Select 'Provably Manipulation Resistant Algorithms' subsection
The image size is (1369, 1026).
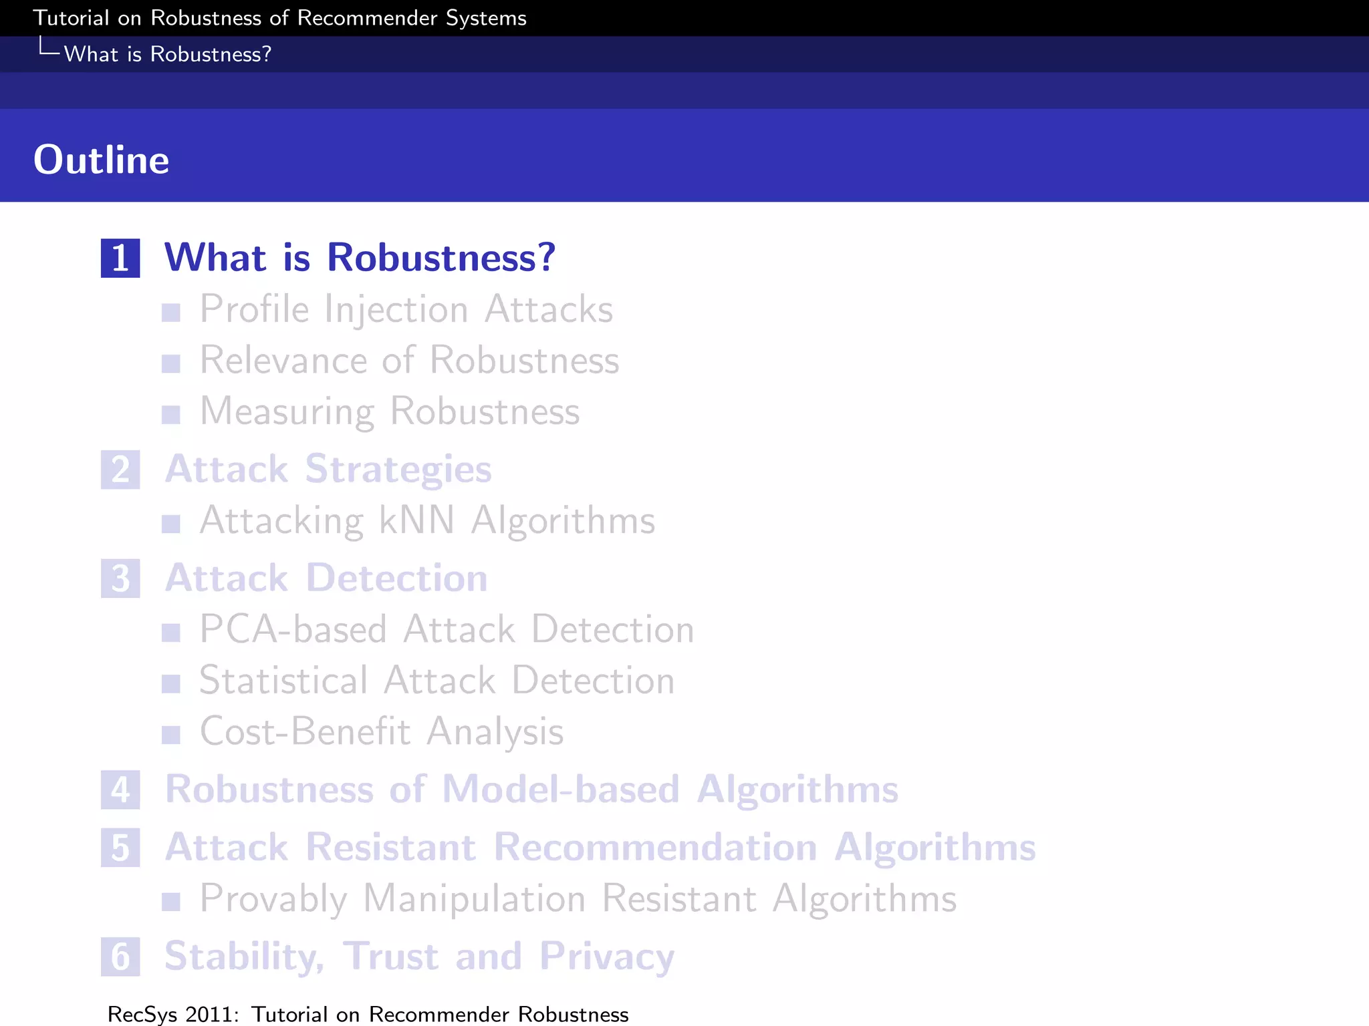click(x=578, y=899)
